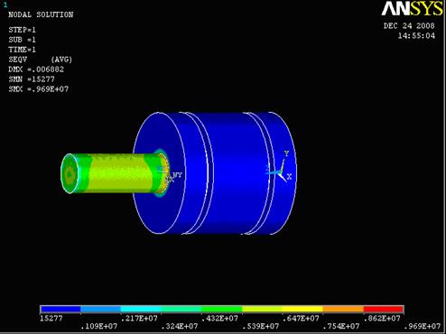The width and height of the screenshot is (446, 334).
Task: Select the NODAL SOLUTION title text
Action: [41, 14]
